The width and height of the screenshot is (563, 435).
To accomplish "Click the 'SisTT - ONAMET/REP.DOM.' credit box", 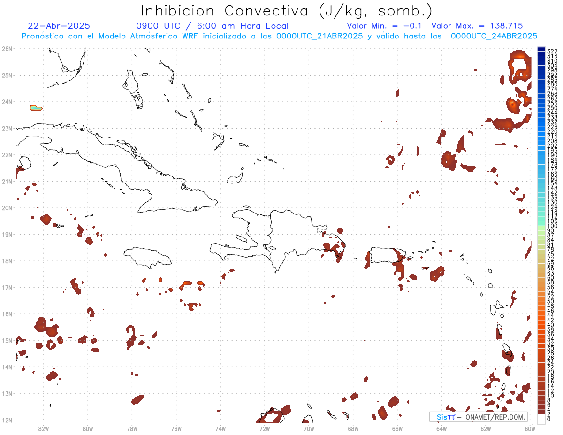I will [x=479, y=417].
